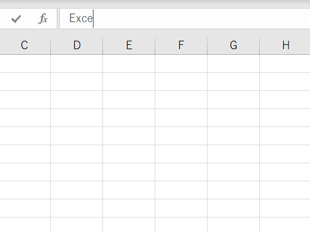This screenshot has width=310, height=232.
Task: Select the column D header
Action: (77, 45)
